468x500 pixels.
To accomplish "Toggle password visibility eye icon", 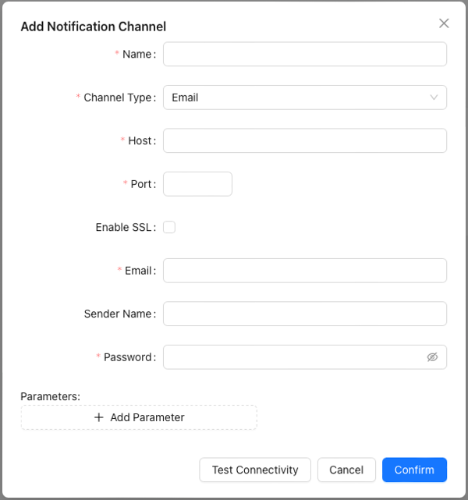I will coord(432,357).
